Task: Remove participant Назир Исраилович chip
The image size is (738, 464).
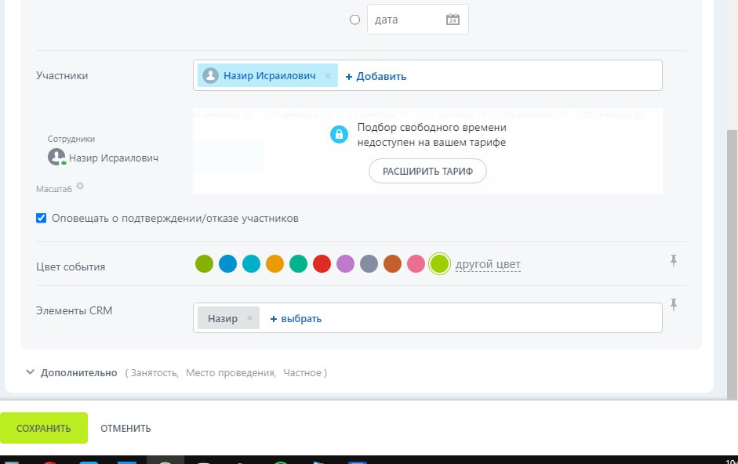Action: point(328,76)
